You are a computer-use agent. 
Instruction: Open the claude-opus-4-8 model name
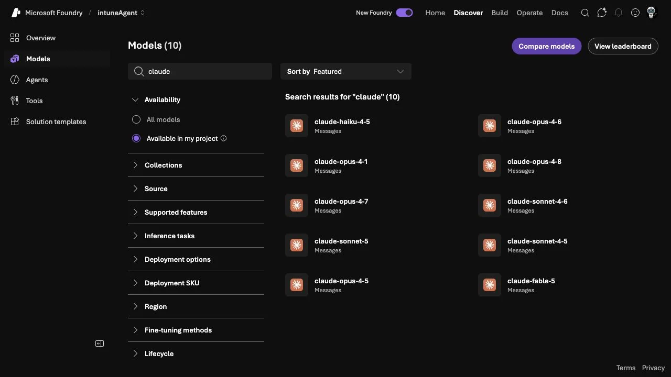click(534, 161)
